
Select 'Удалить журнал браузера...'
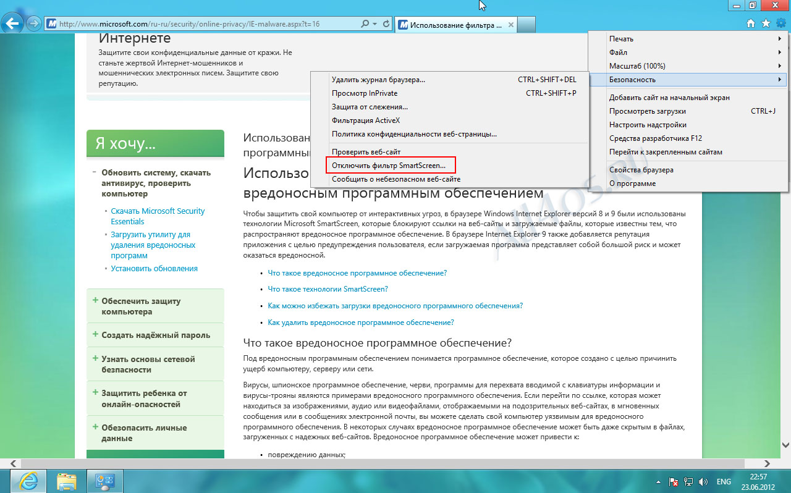tap(450, 79)
